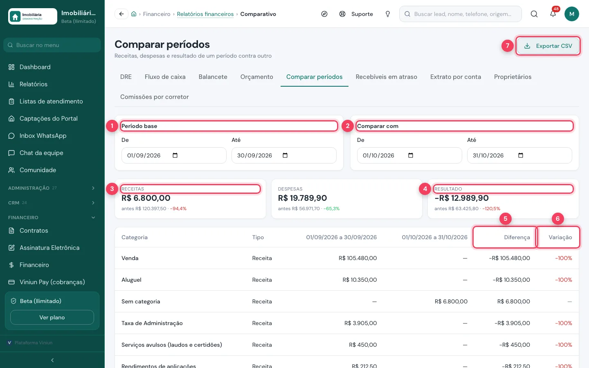Click the Ver plano button
Viewport: 589px width, 368px height.
click(x=52, y=317)
